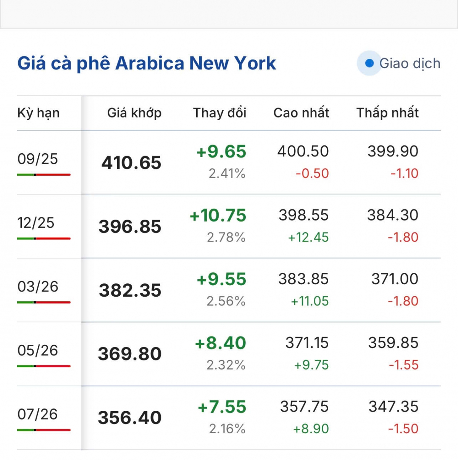Click the blue Giao dịch status dot
This screenshot has width=458, height=460.
(369, 63)
